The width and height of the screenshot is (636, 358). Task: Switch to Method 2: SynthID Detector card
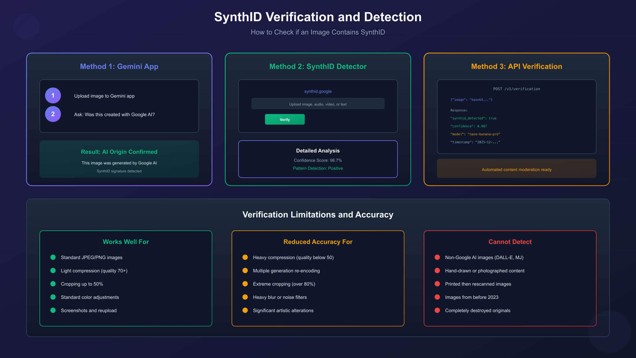(x=318, y=66)
